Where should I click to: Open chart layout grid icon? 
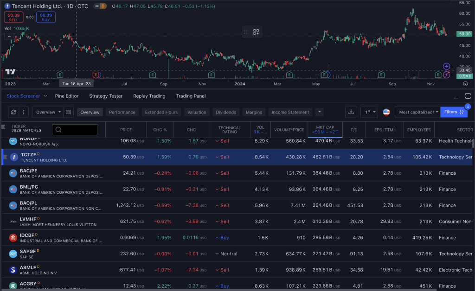point(256,32)
